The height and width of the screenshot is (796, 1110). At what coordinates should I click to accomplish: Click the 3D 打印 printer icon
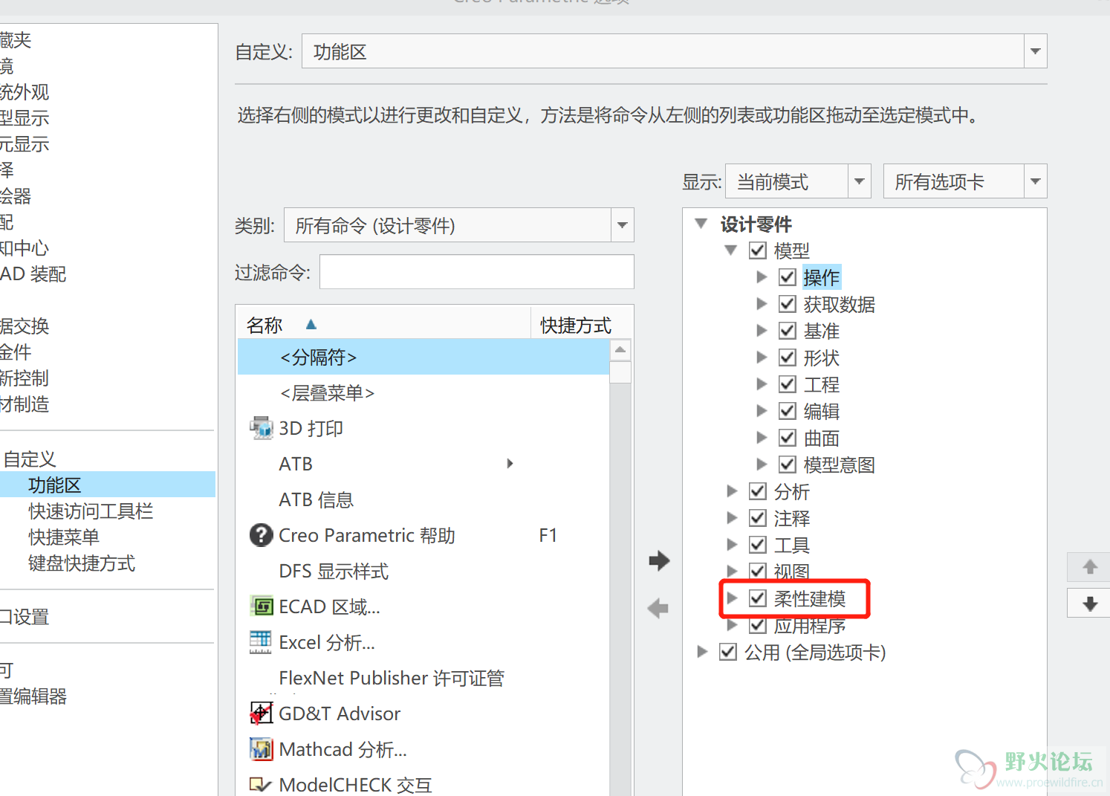tap(261, 428)
